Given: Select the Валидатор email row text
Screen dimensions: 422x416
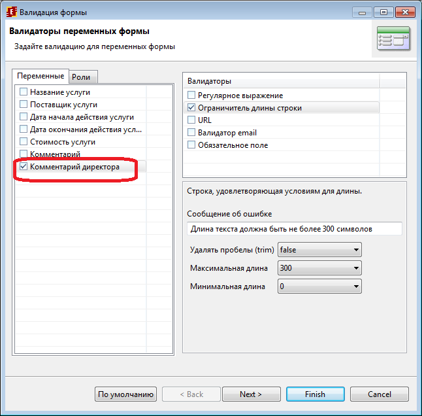Looking at the screenshot, I should [227, 133].
